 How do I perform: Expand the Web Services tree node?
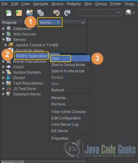point(4,34)
